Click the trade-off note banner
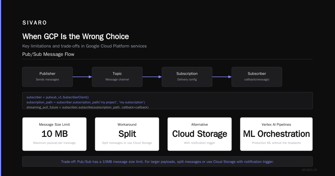This screenshot has height=176, width=335. click(167, 161)
